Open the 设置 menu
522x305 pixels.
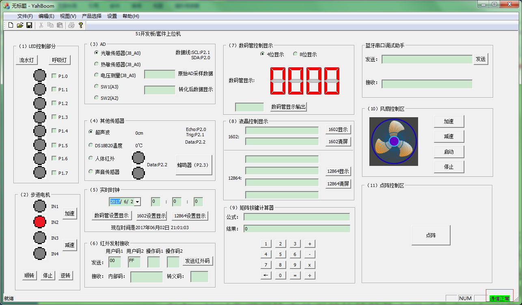pos(112,16)
